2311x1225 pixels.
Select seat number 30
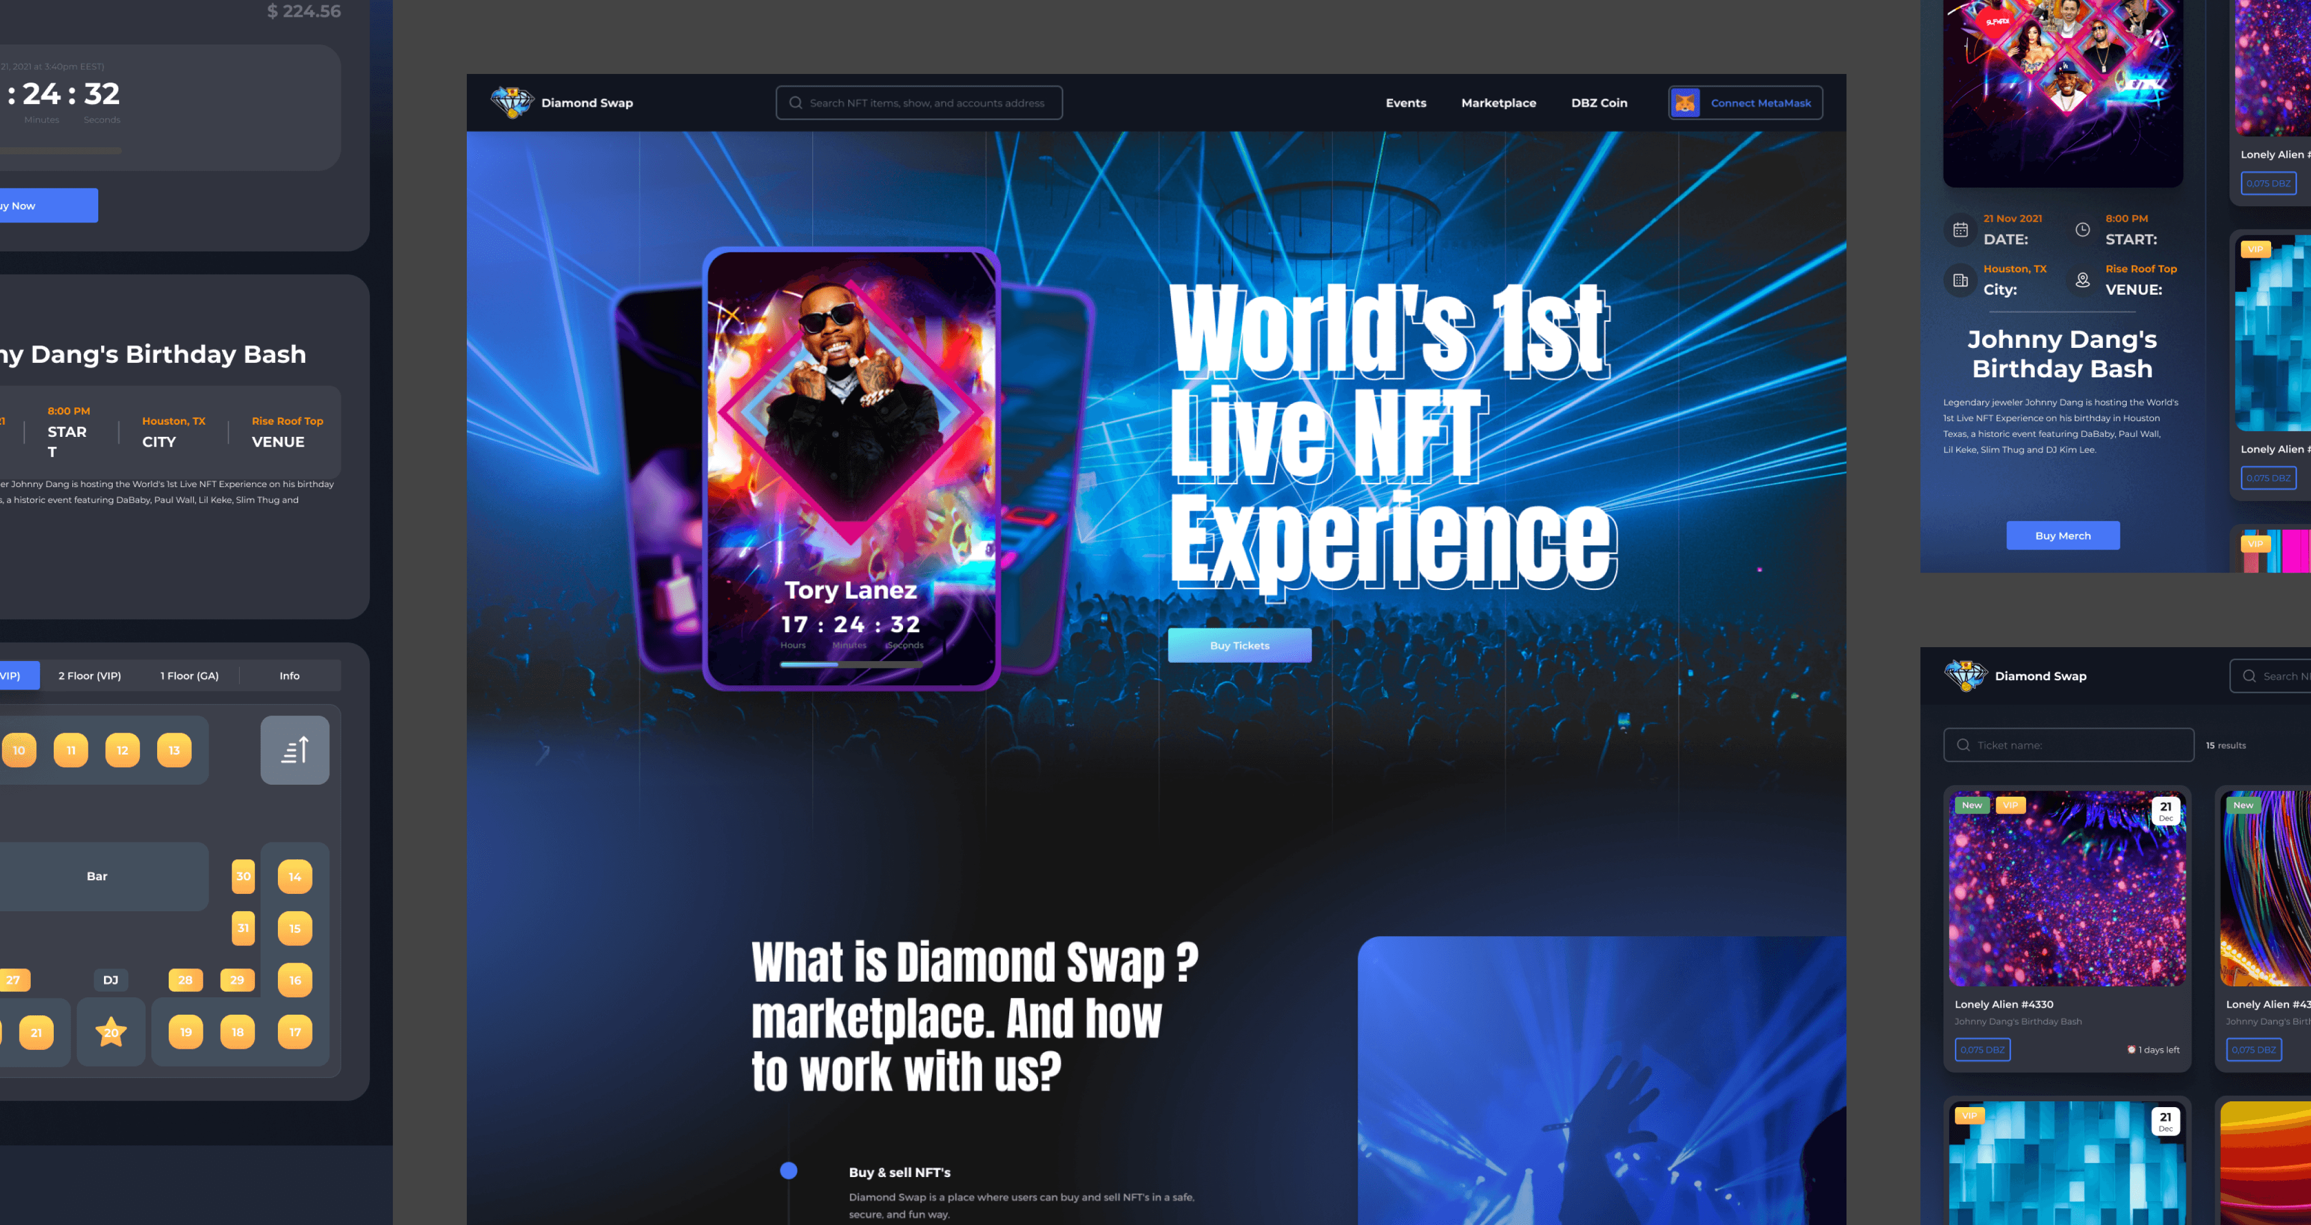point(243,877)
